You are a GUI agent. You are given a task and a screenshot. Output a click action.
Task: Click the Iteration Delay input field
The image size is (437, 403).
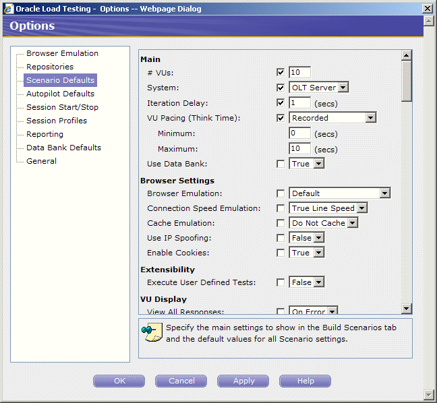click(x=299, y=102)
